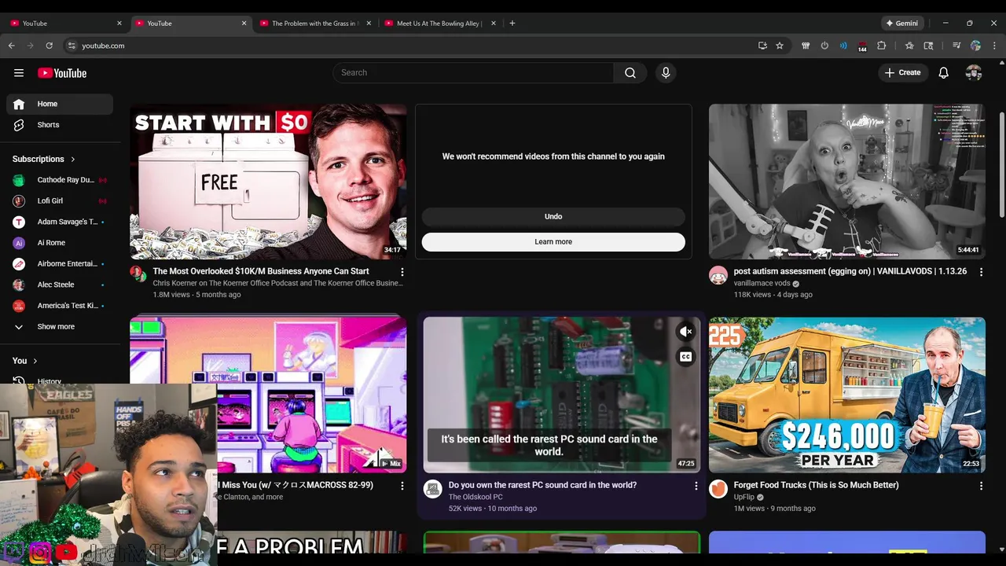Image resolution: width=1006 pixels, height=566 pixels.
Task: Open VANILLAVODS stream thumbnail
Action: [847, 182]
